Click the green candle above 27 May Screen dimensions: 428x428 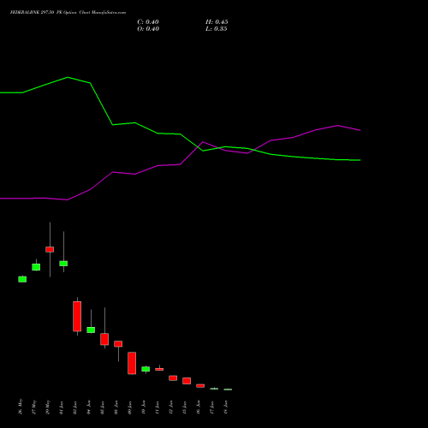click(x=36, y=267)
